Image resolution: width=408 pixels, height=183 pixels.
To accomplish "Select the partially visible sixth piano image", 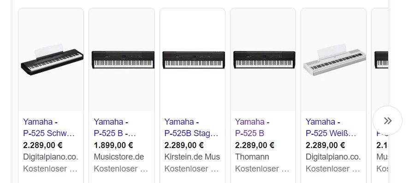I will 381,60.
